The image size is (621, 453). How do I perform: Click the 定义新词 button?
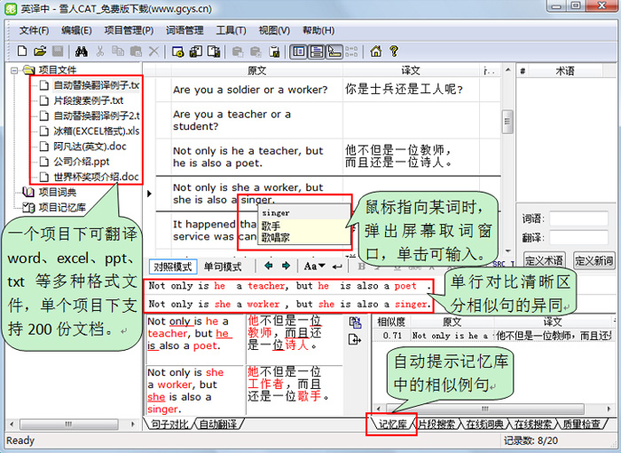coord(593,260)
